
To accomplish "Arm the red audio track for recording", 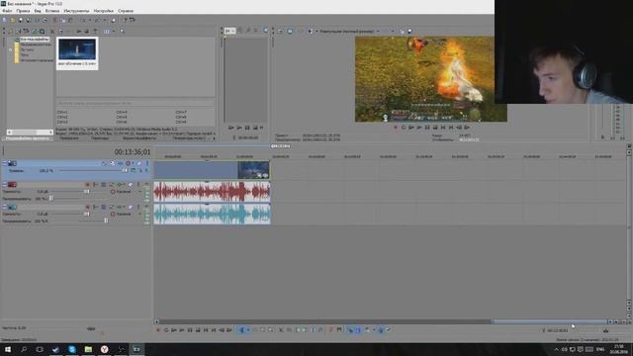I will 88,185.
